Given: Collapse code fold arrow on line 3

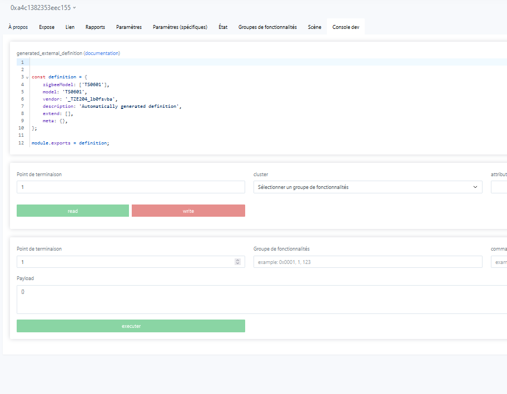Looking at the screenshot, I should [x=27, y=77].
